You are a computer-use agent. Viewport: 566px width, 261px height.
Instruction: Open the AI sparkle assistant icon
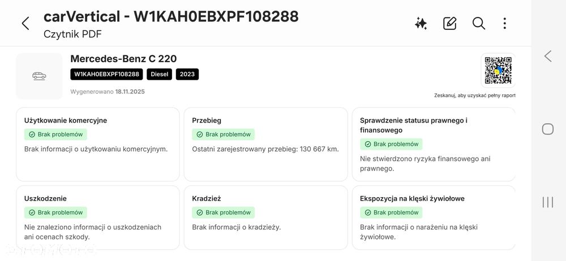tap(421, 23)
